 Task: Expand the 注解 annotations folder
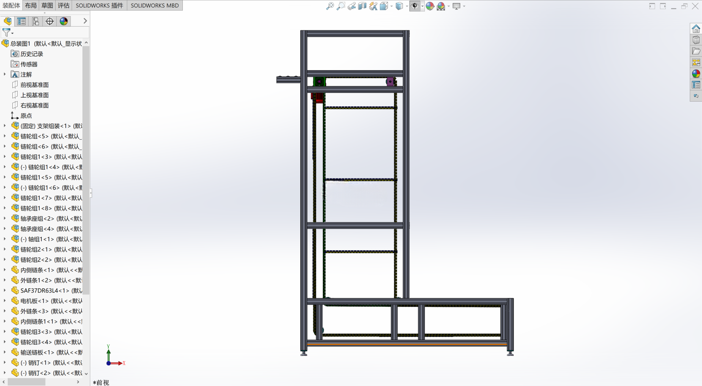click(4, 74)
